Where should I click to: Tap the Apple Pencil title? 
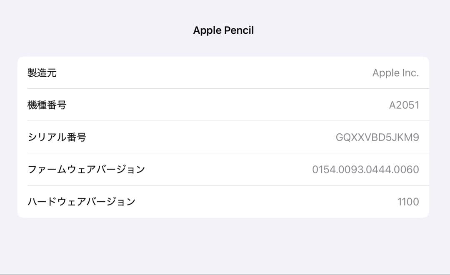[224, 30]
